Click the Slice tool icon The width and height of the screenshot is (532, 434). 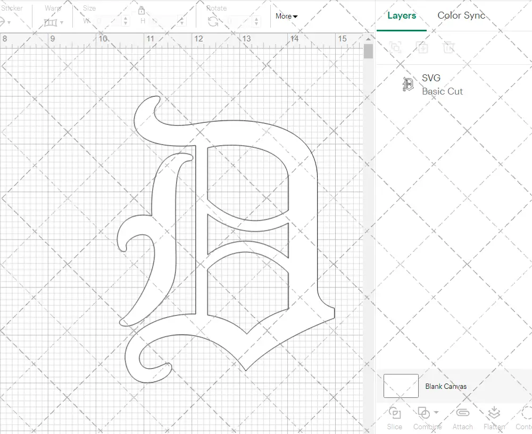tap(395, 413)
